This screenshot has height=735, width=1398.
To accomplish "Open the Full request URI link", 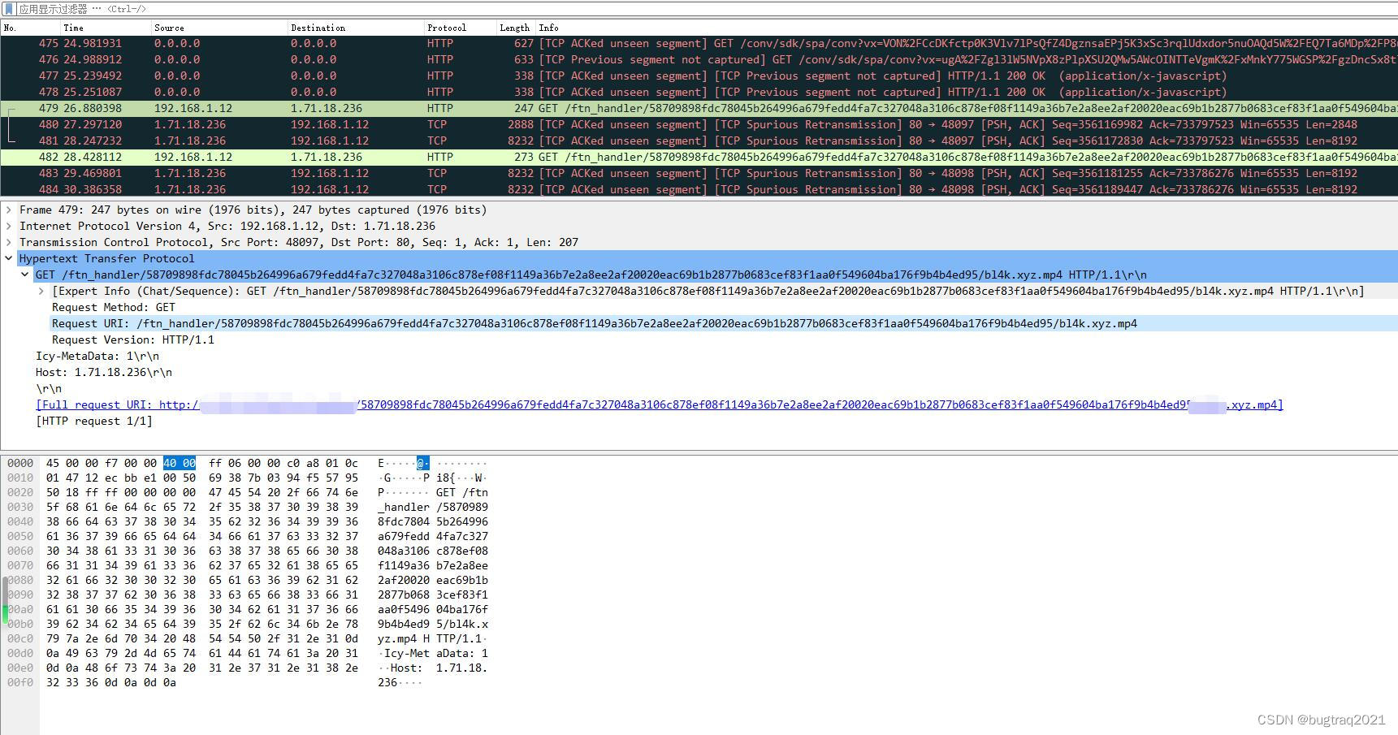I will 660,404.
